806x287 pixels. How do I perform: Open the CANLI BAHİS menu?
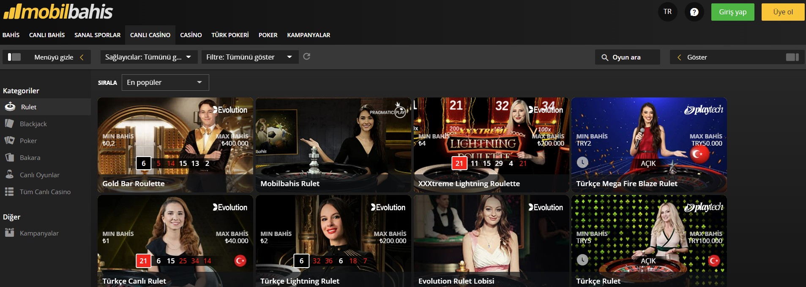click(47, 35)
